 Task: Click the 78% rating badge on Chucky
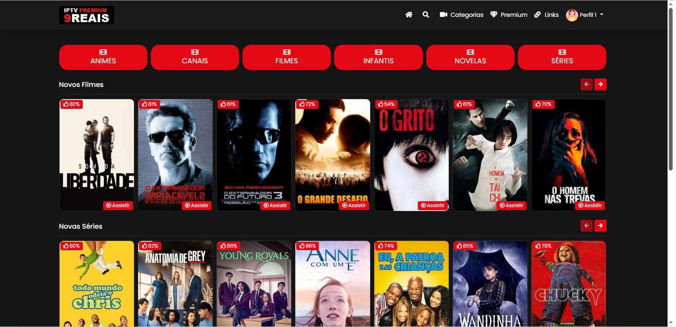click(543, 246)
